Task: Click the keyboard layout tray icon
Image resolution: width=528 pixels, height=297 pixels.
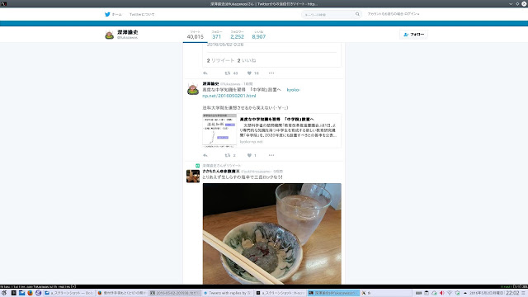Action: click(418, 293)
